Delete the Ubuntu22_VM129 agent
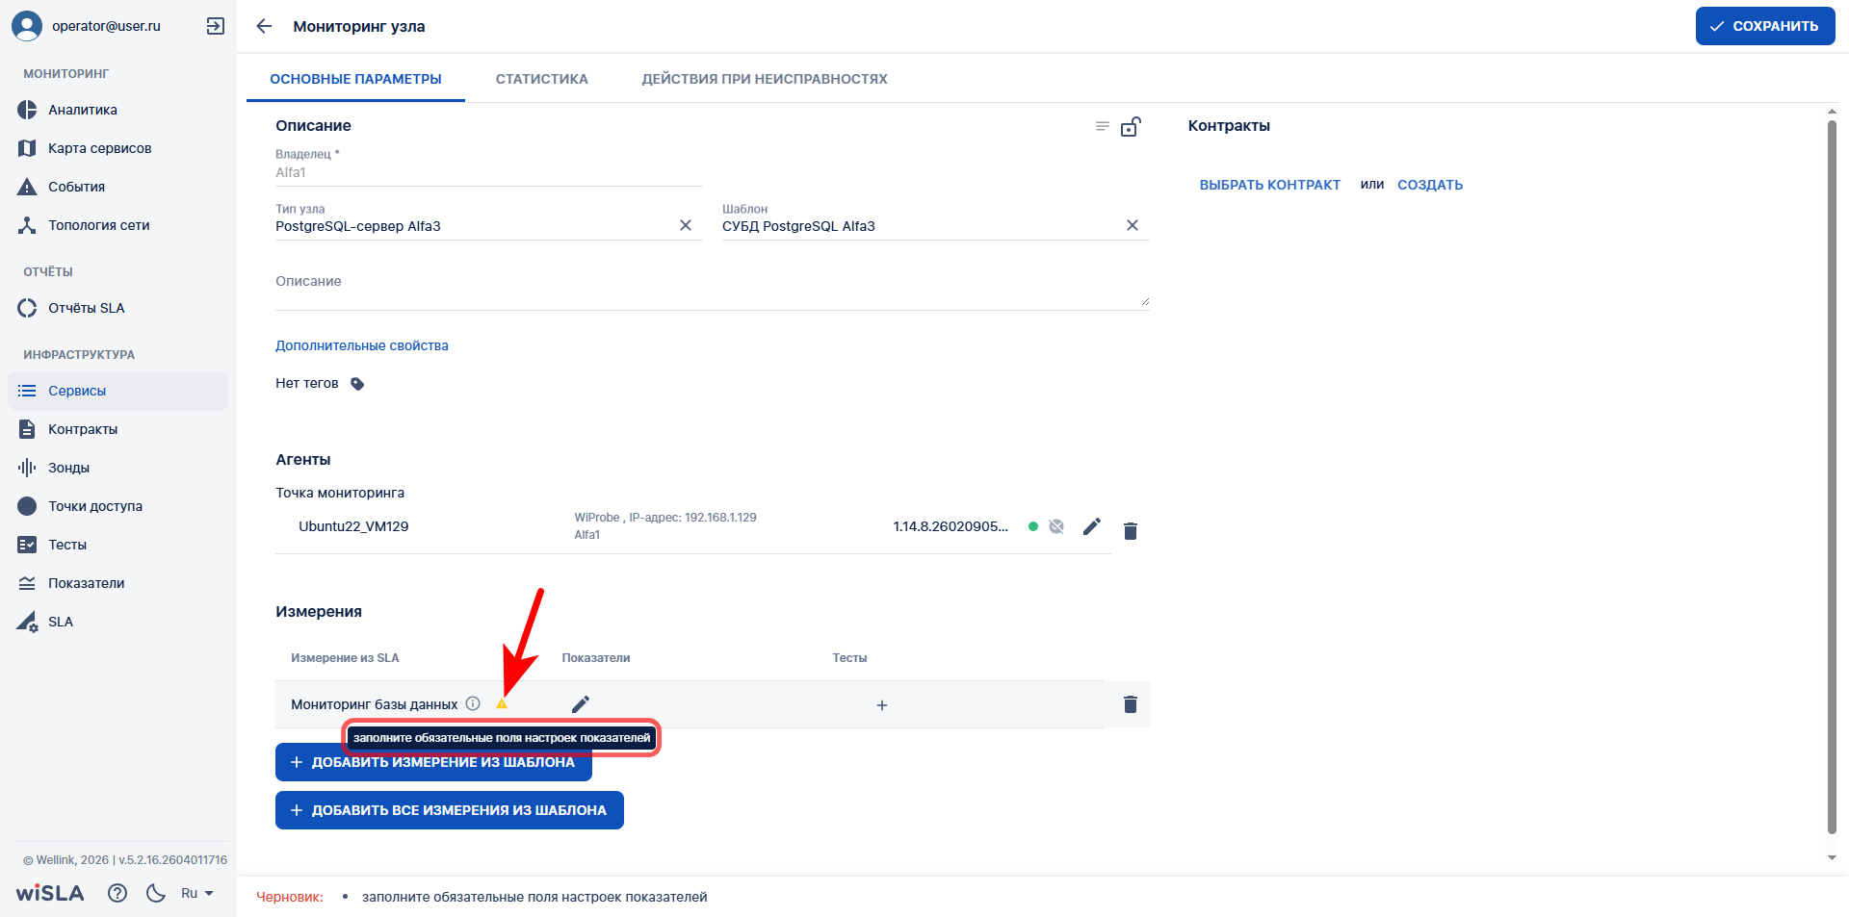This screenshot has height=917, width=1849. (x=1131, y=530)
